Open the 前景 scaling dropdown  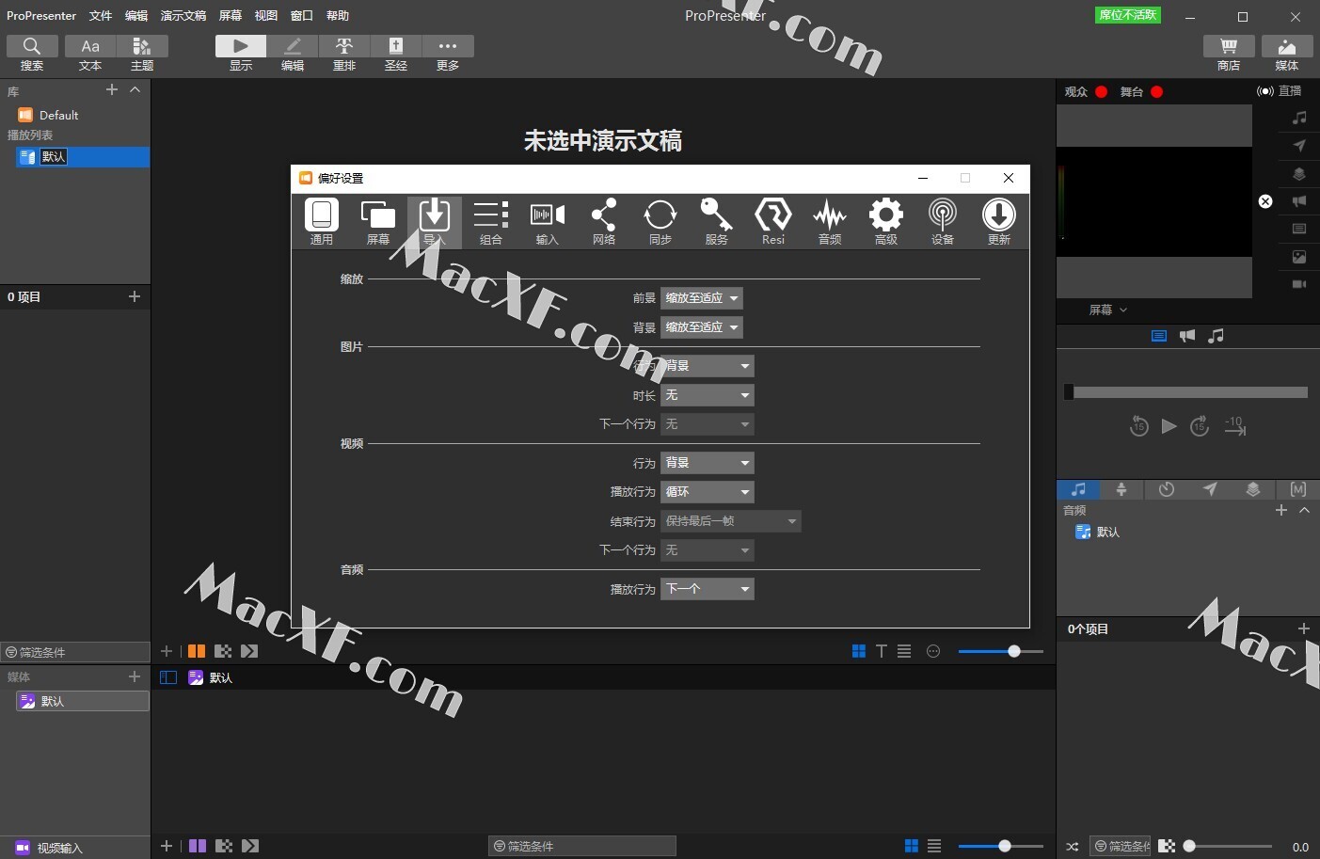(x=702, y=298)
